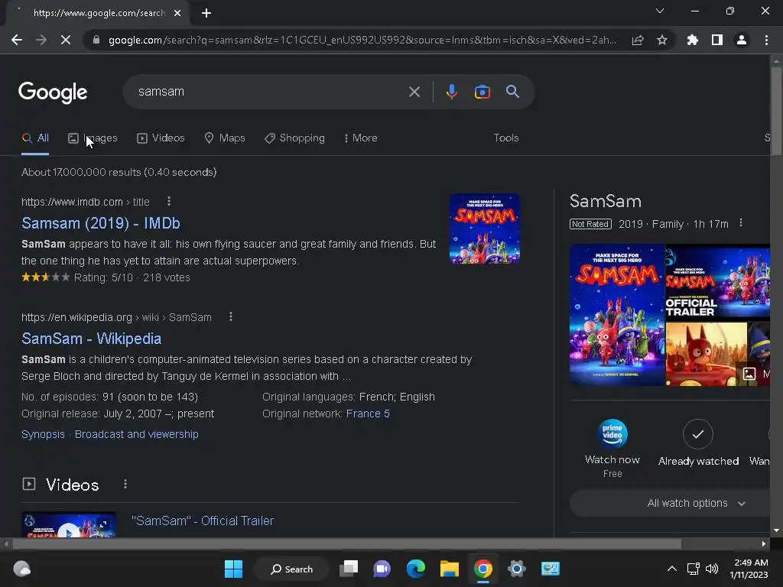
Task: Open the Chrome extensions menu
Action: [693, 40]
